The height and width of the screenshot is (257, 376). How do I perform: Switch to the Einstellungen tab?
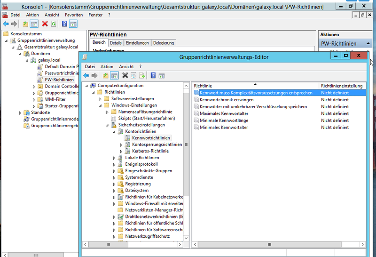[x=137, y=43]
